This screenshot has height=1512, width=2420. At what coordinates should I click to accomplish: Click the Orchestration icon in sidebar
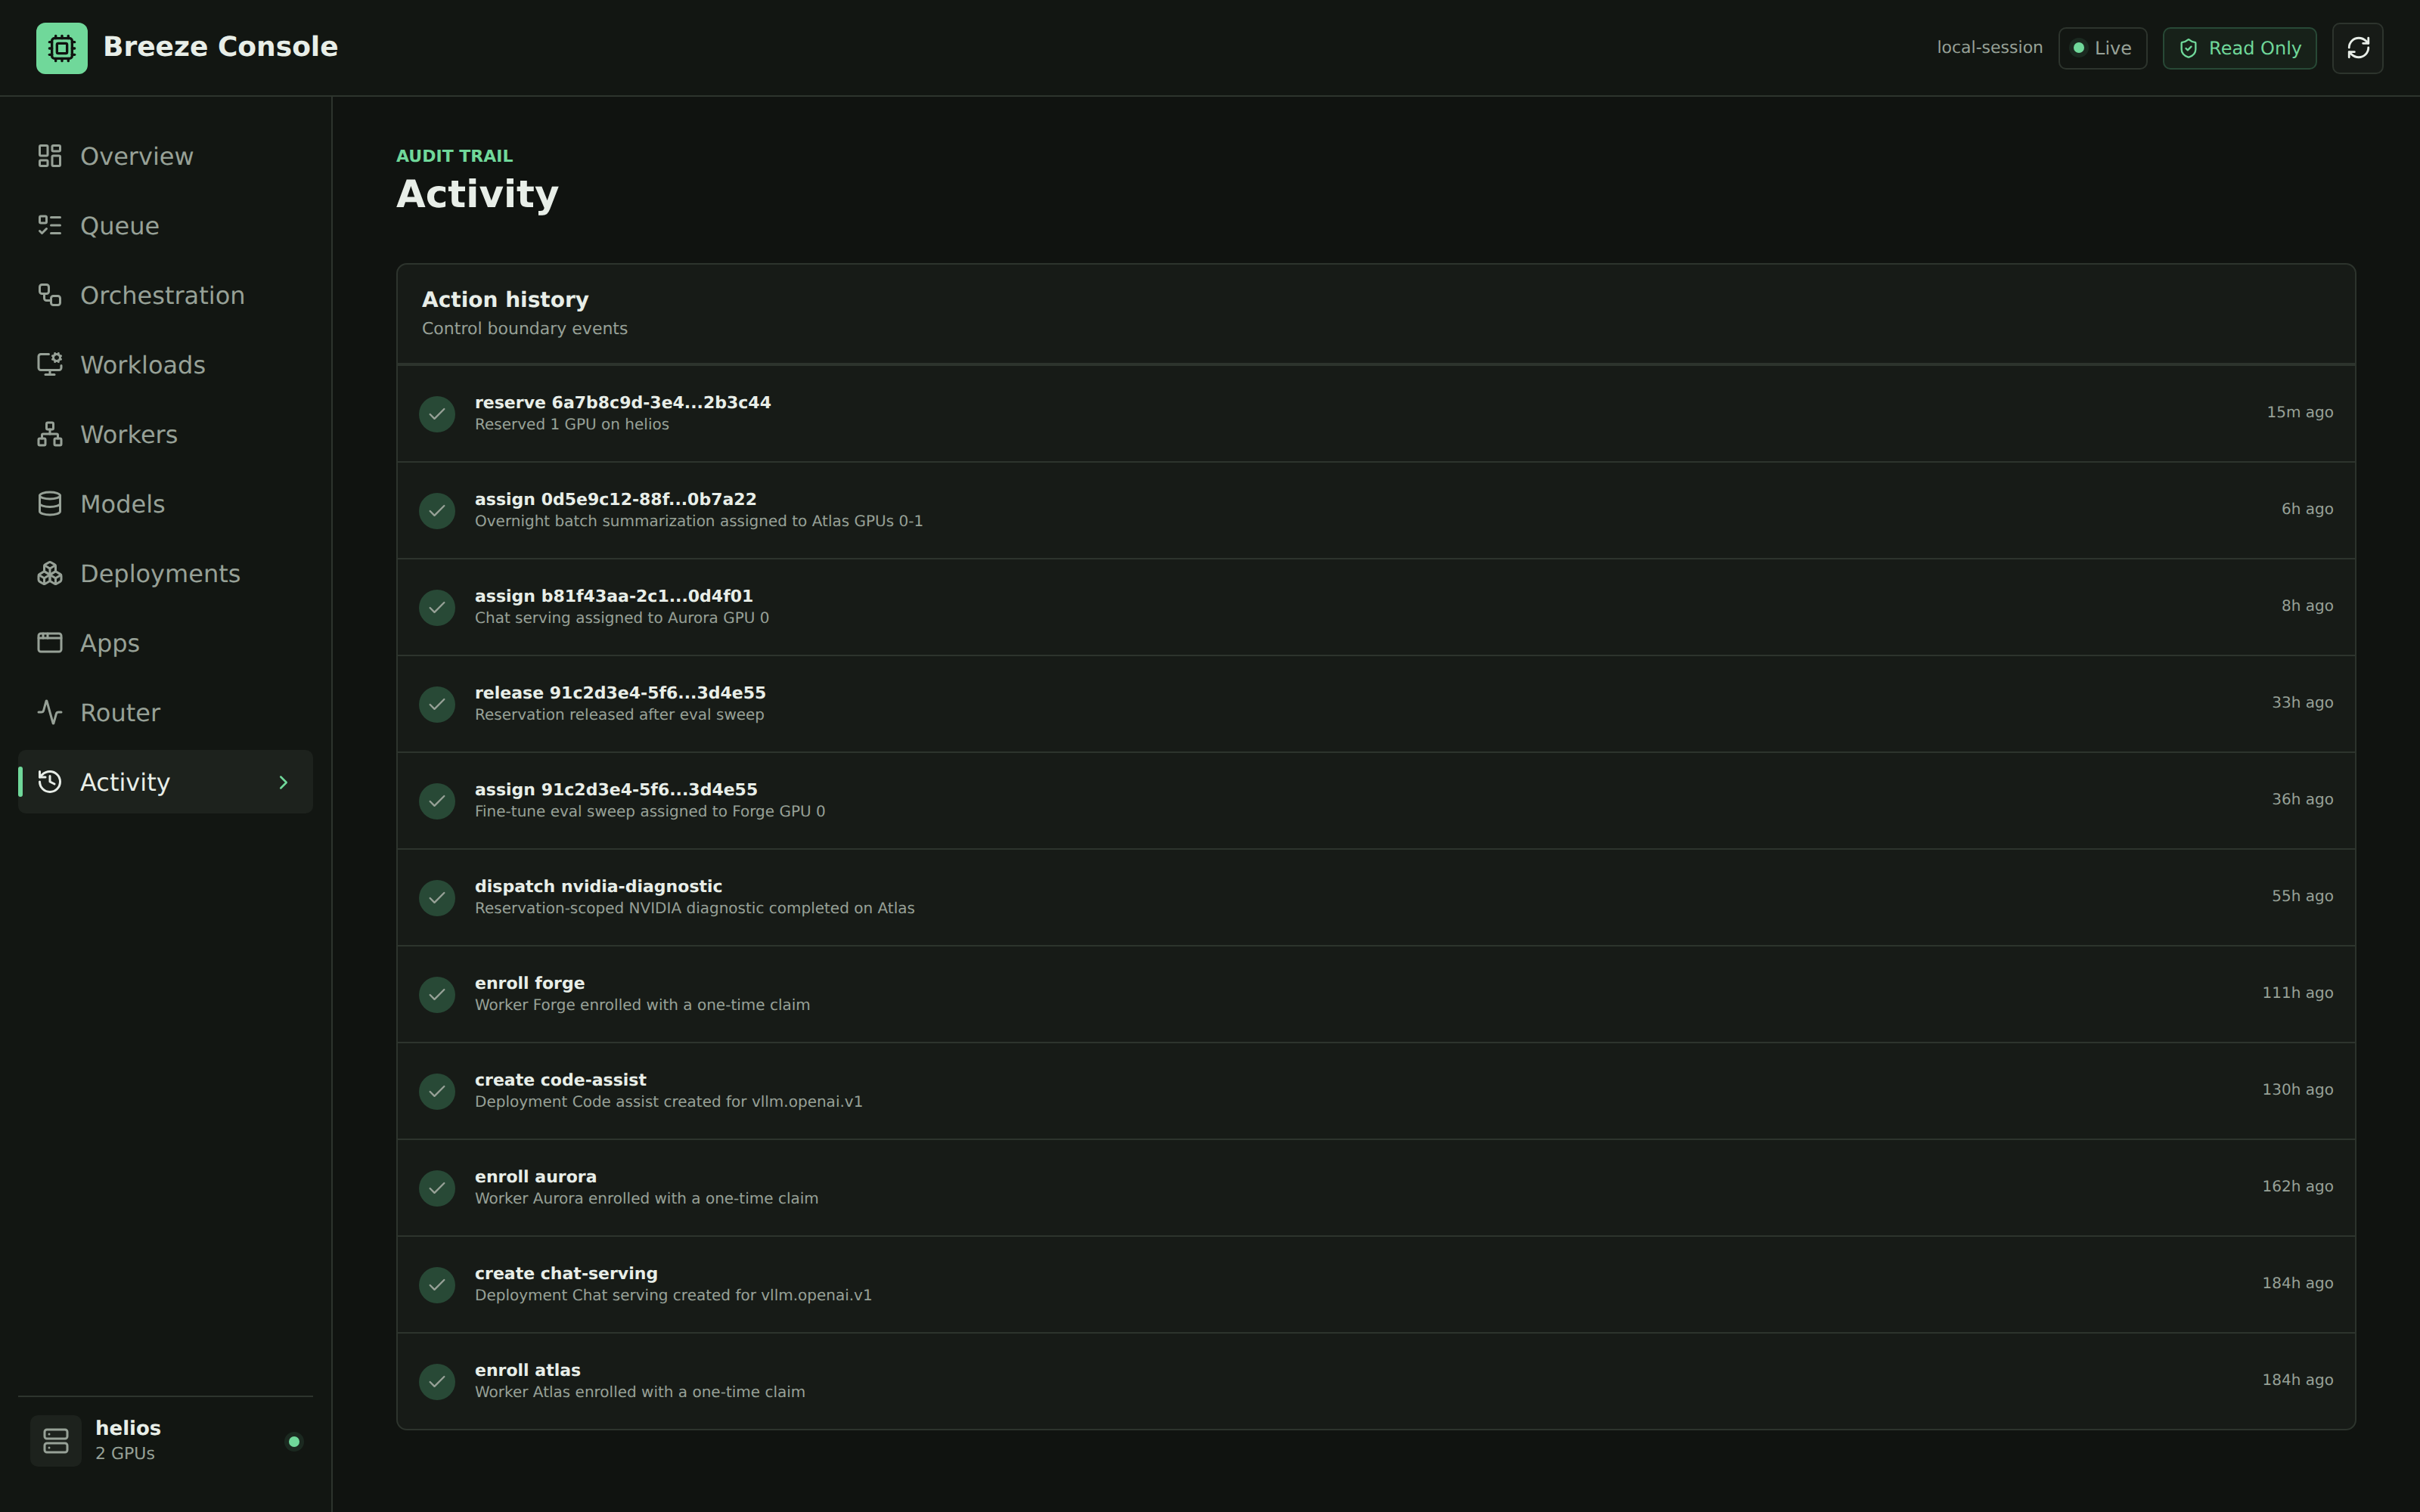pyautogui.click(x=50, y=295)
